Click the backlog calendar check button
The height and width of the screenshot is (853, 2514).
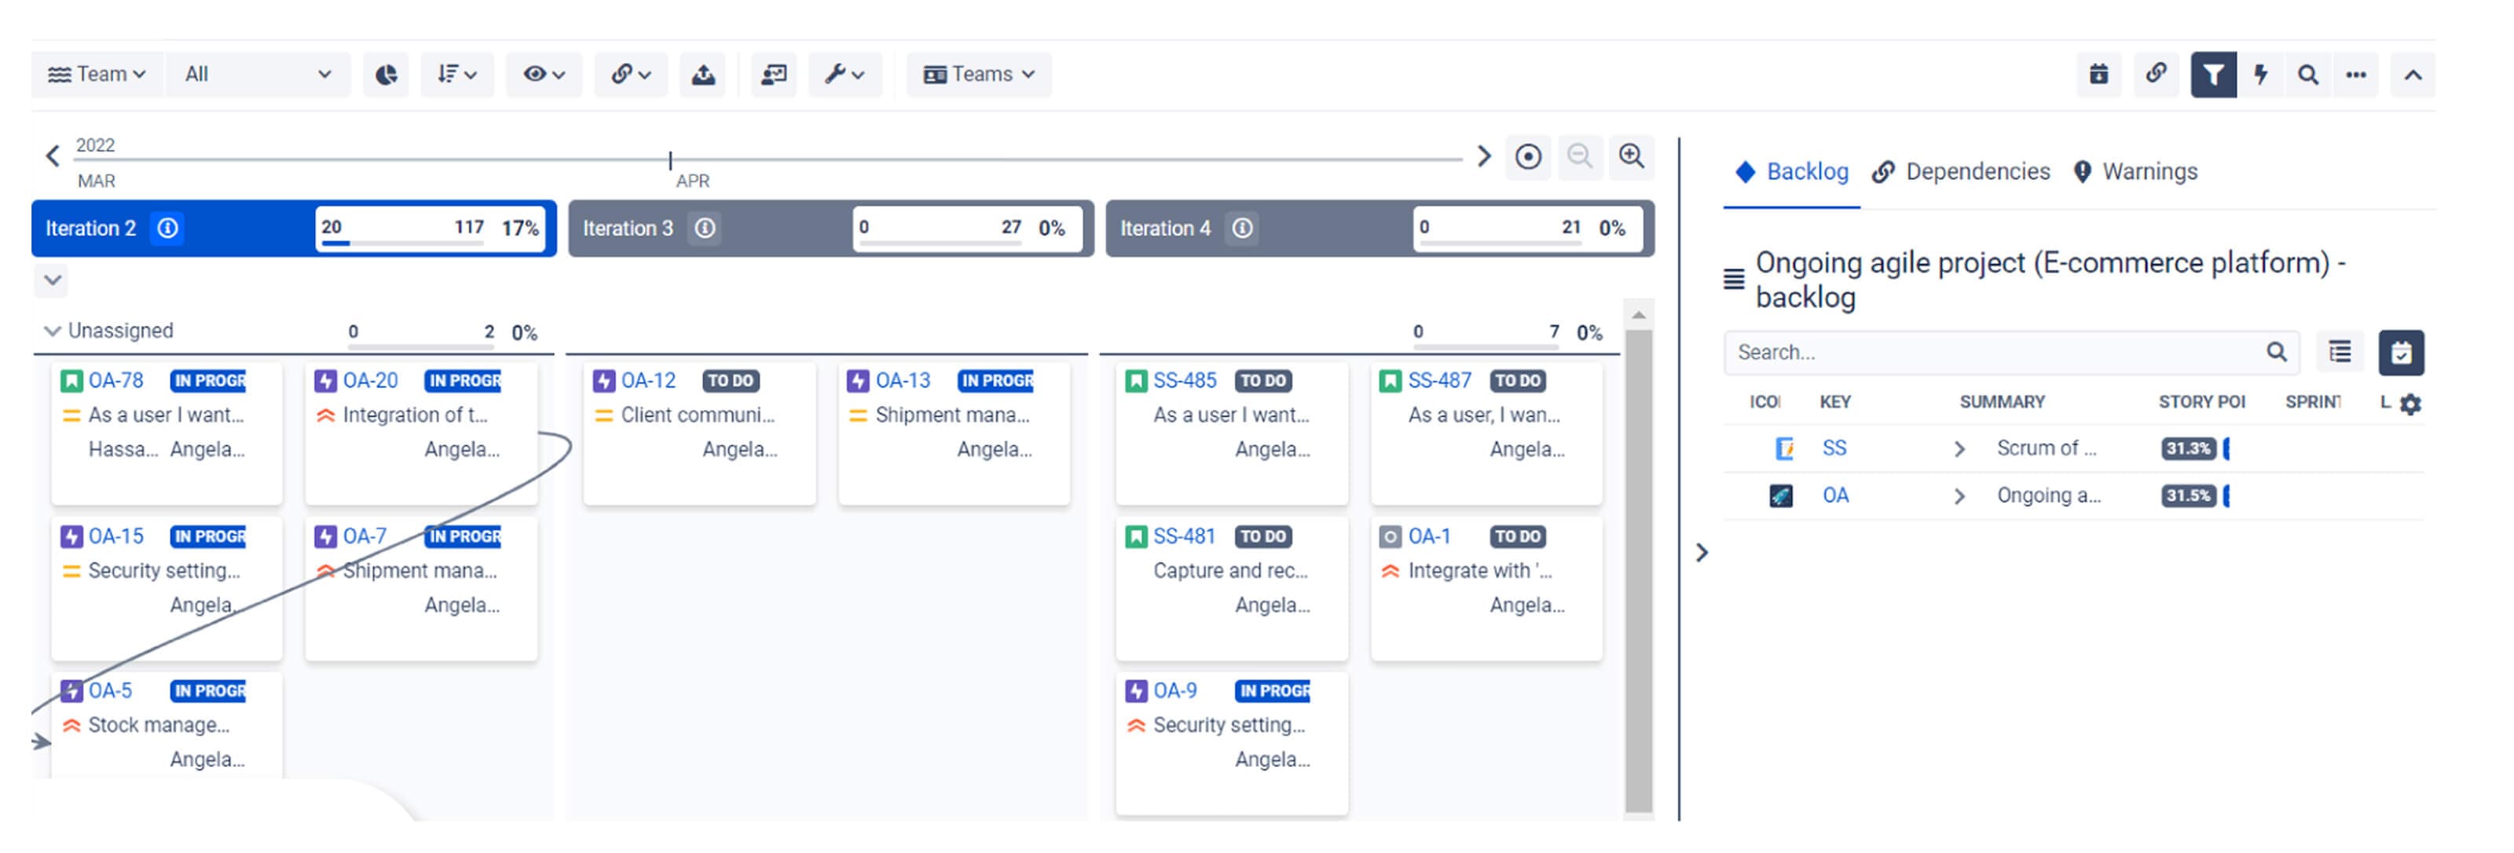(x=2401, y=353)
